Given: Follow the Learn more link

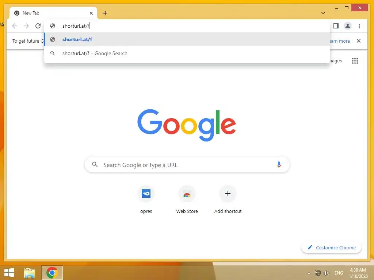Looking at the screenshot, I should 339,41.
